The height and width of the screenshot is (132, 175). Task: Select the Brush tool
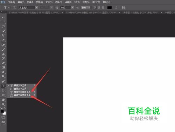coord(3,50)
